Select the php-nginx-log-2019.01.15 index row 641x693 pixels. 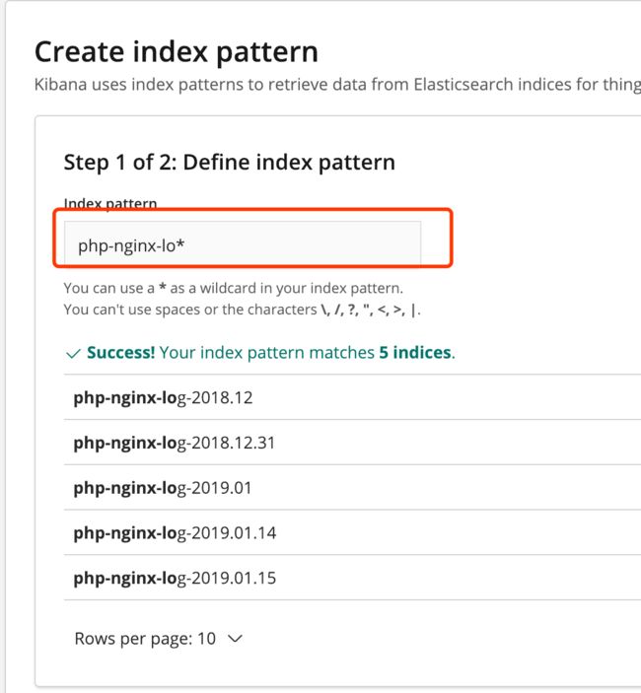[x=352, y=578]
